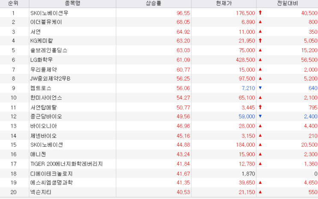Select stock SK이노베이션우
The image size is (318, 199).
[49, 13]
